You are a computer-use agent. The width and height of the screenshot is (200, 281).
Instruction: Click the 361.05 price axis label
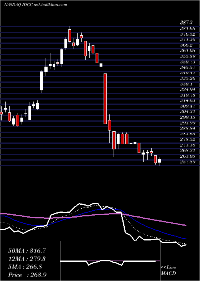coord(188,51)
